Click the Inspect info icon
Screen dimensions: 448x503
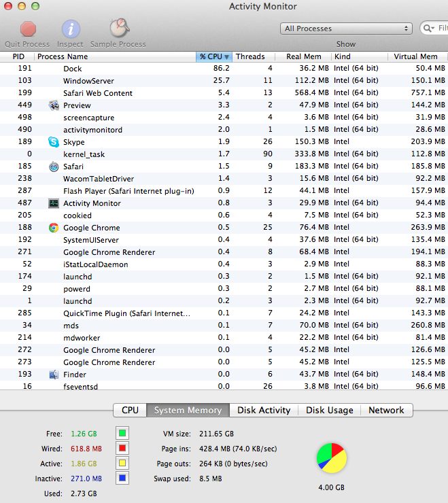[71, 29]
